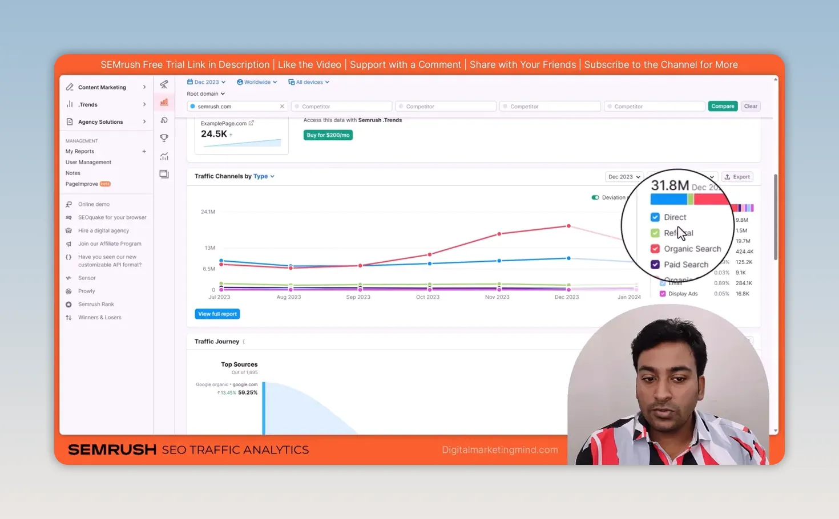This screenshot has height=519, width=839.
Task: Click the green Compare button
Action: [723, 106]
